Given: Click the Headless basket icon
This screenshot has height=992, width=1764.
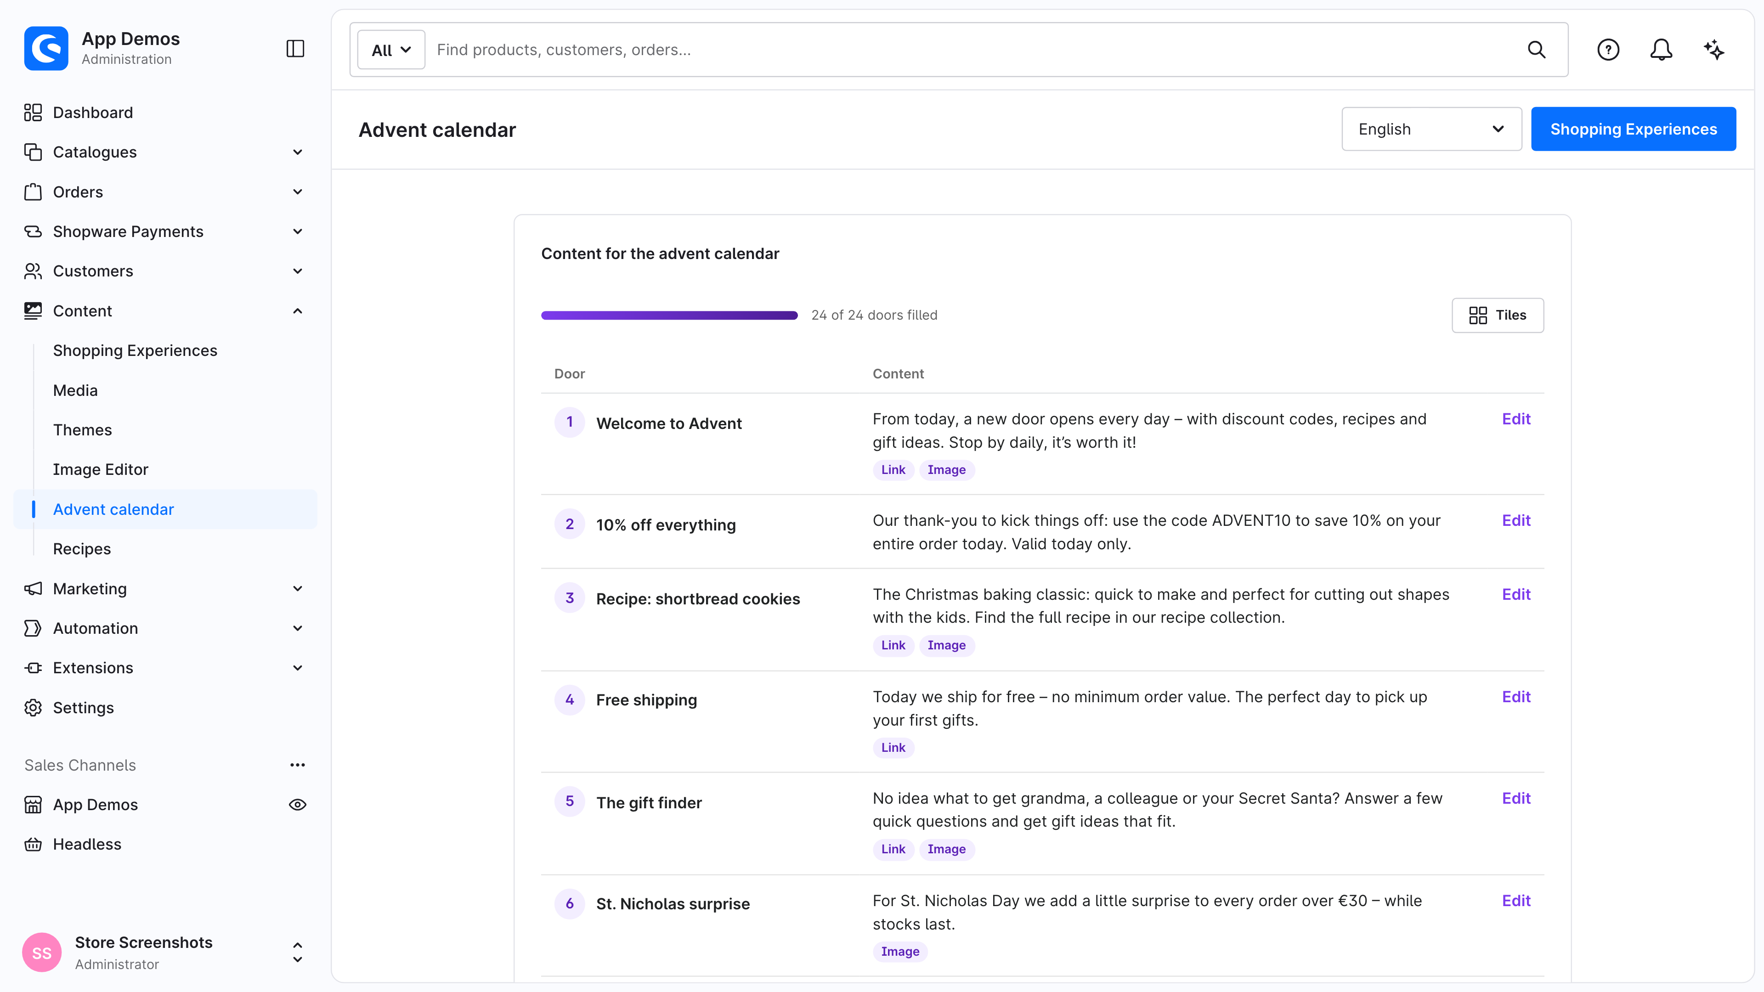Looking at the screenshot, I should coord(33,844).
